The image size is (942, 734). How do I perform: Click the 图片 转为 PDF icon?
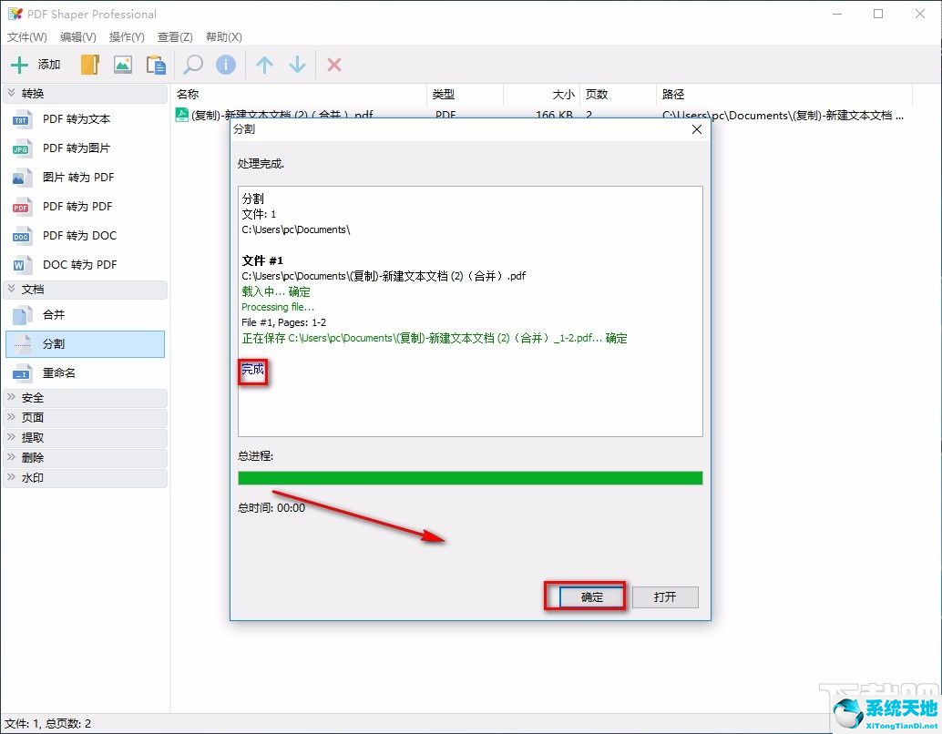tap(22, 178)
